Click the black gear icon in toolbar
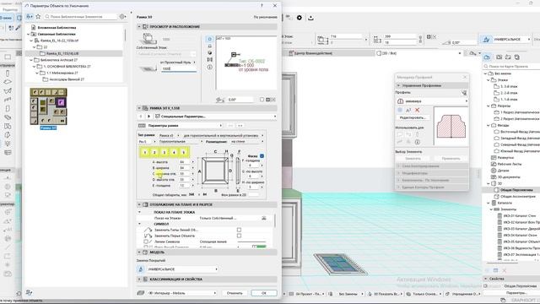This screenshot has width=540, height=304. point(300,18)
